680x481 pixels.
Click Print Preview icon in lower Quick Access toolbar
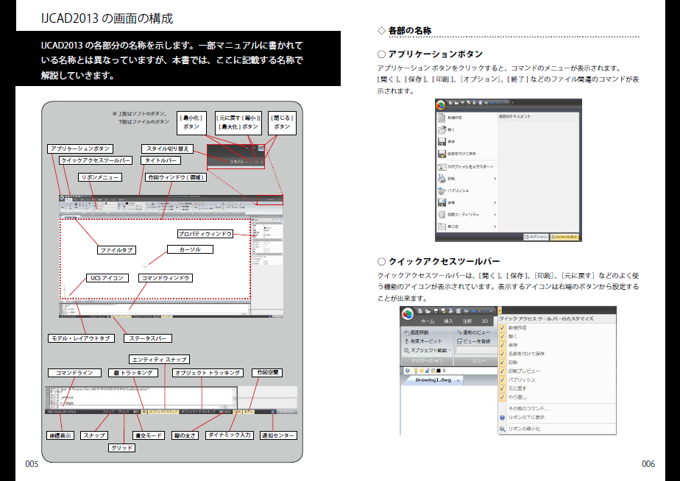tap(458, 310)
